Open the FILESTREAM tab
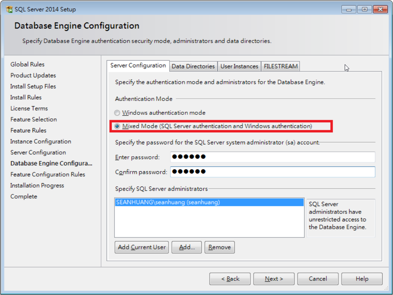The height and width of the screenshot is (295, 393). tap(280, 66)
